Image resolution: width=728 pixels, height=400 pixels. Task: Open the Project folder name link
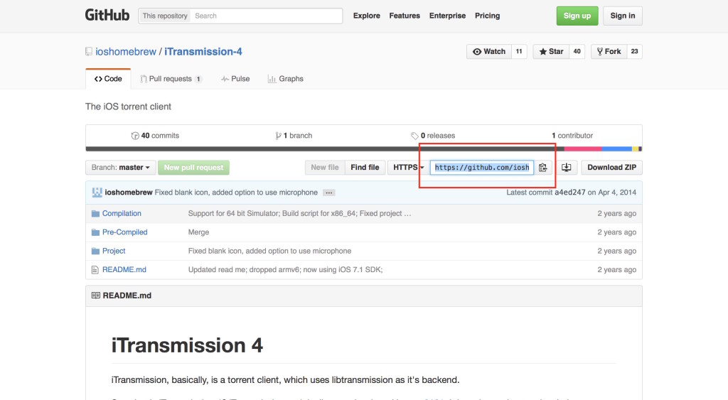click(x=114, y=251)
